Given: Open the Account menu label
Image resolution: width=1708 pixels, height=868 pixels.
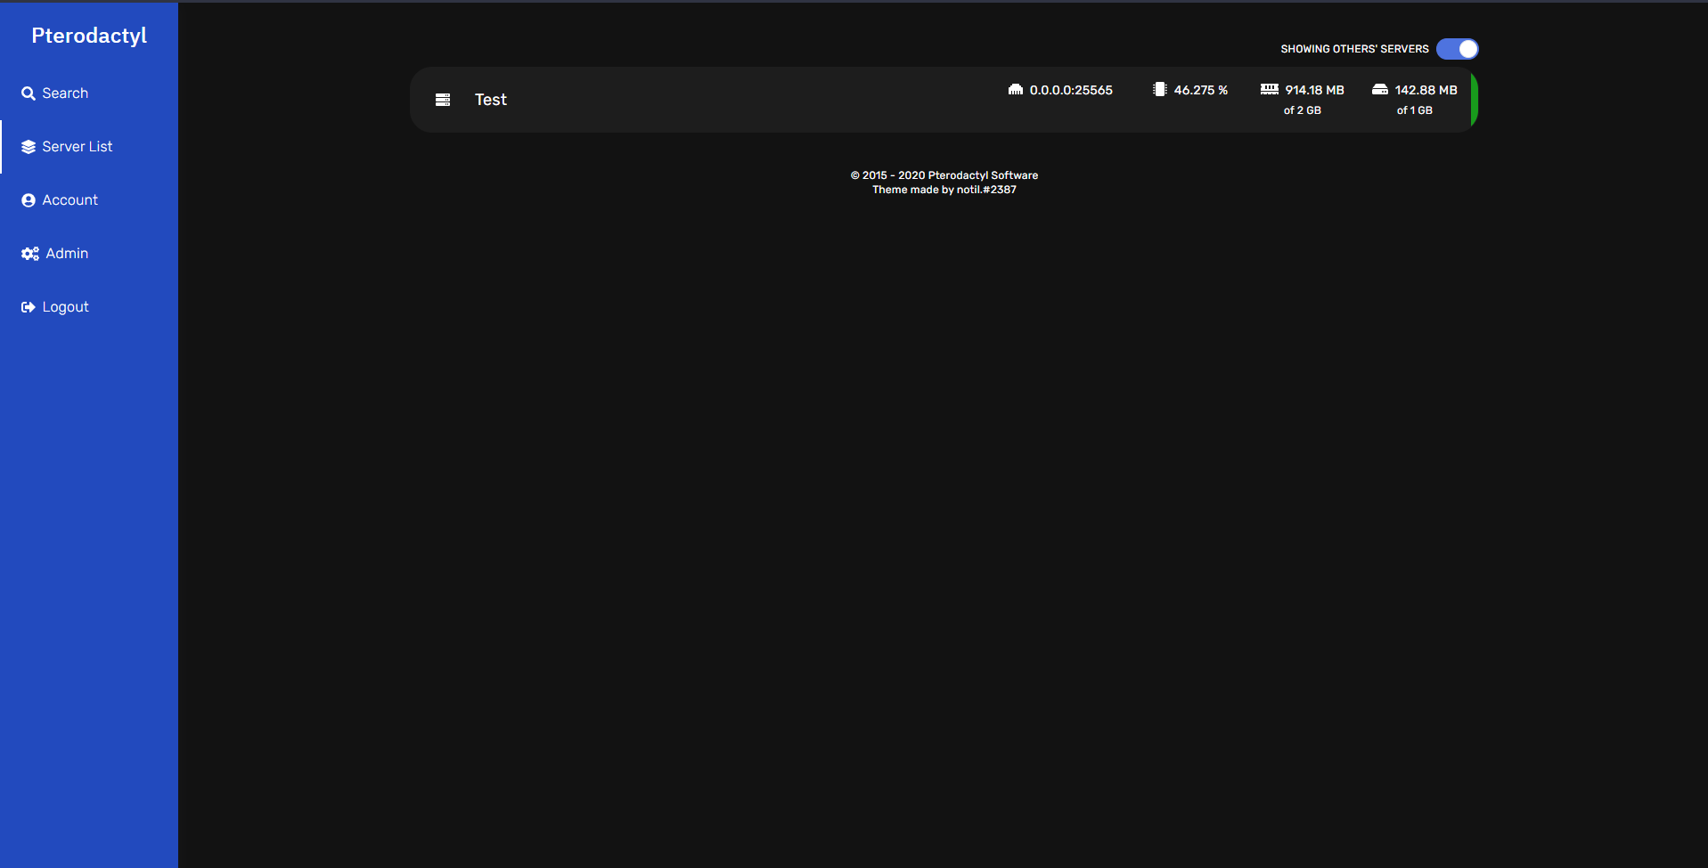Looking at the screenshot, I should point(70,200).
